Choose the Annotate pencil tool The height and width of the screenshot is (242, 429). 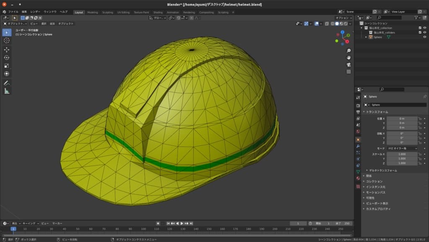coord(7,83)
